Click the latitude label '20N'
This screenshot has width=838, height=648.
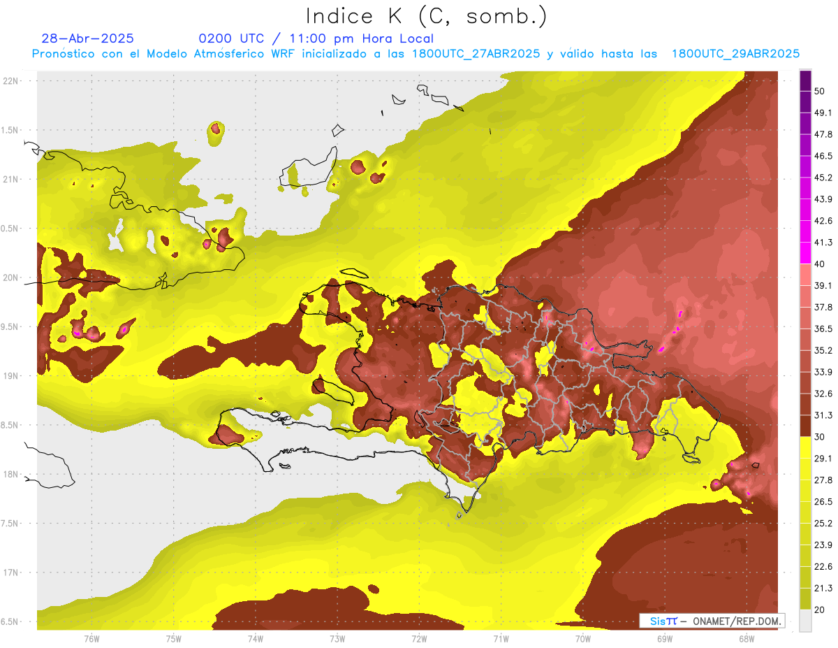point(10,278)
